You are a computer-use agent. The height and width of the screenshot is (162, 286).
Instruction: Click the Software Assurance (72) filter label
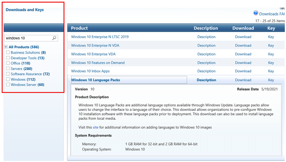[x=30, y=74]
